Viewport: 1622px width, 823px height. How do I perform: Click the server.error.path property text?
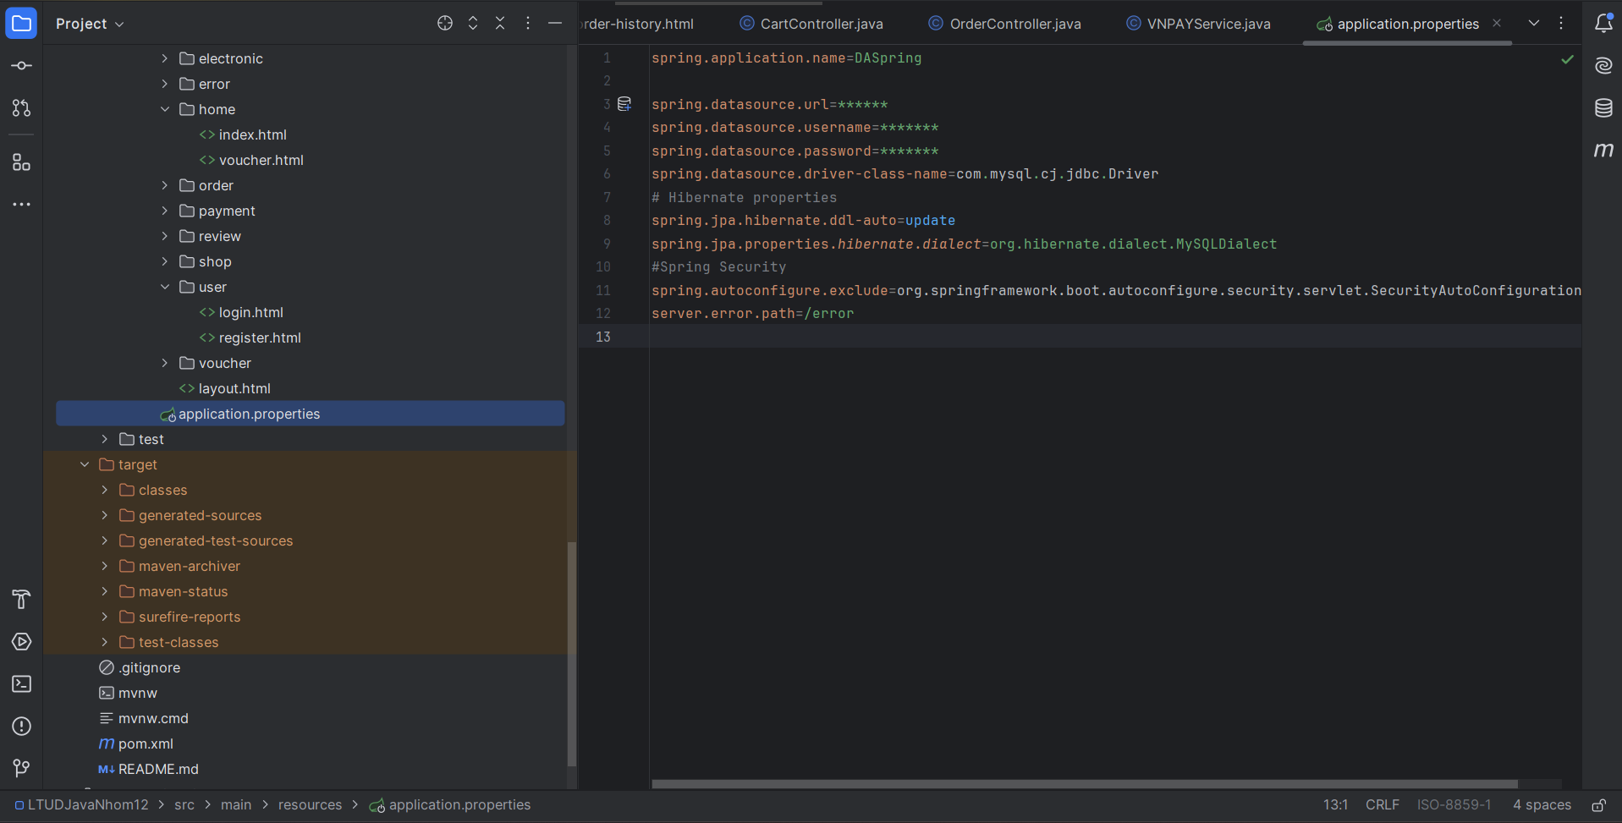click(x=723, y=314)
